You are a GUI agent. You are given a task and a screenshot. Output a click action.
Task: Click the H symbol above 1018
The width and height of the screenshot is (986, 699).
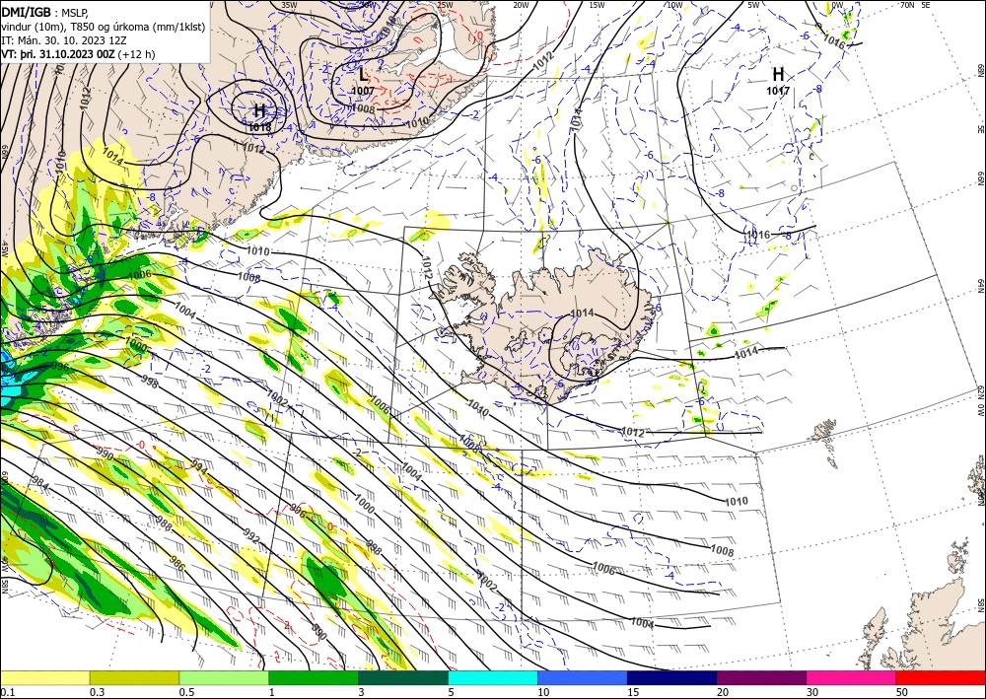pos(259,111)
